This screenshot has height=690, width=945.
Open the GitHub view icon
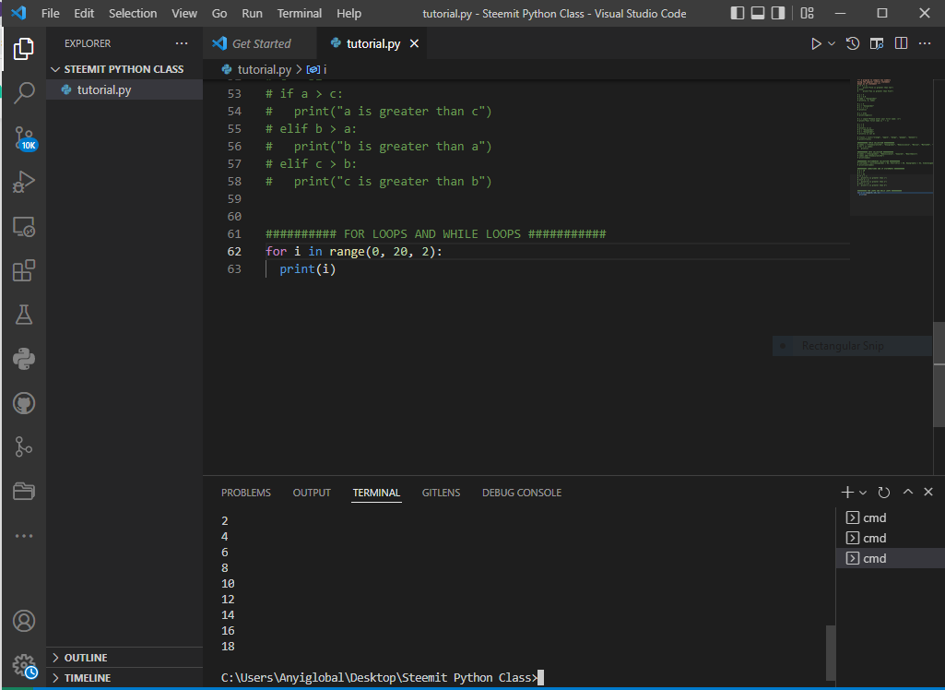click(x=24, y=403)
